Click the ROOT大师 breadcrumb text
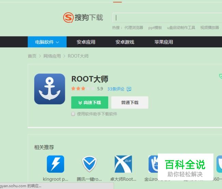Viewport: 222px width, 189px height. tap(78, 56)
